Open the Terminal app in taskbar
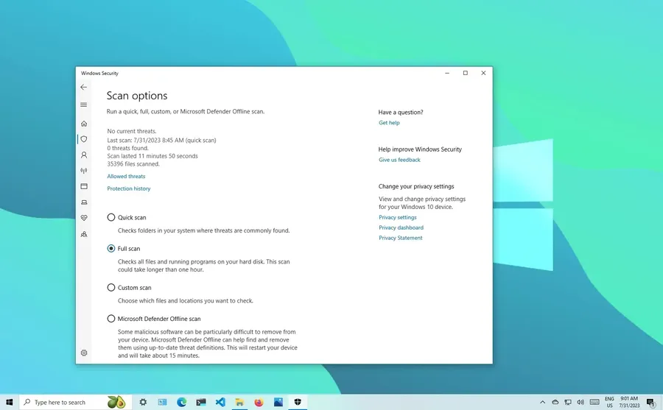Viewport: 663px width, 410px height. (x=201, y=402)
